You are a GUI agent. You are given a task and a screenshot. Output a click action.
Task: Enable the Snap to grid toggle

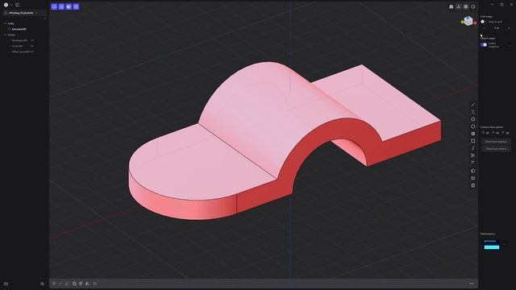click(x=483, y=22)
